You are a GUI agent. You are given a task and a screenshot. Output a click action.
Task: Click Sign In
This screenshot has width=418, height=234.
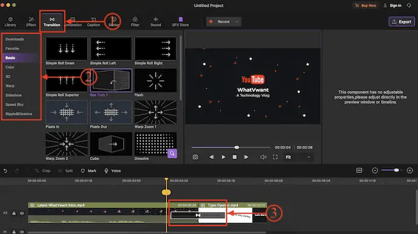[x=393, y=5]
